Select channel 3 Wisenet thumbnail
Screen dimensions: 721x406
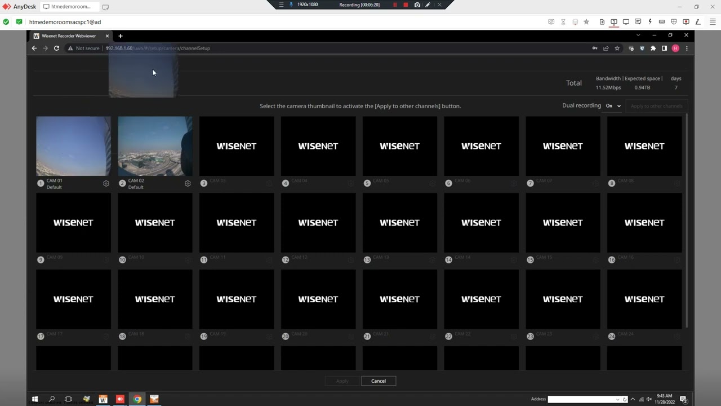pos(237,146)
